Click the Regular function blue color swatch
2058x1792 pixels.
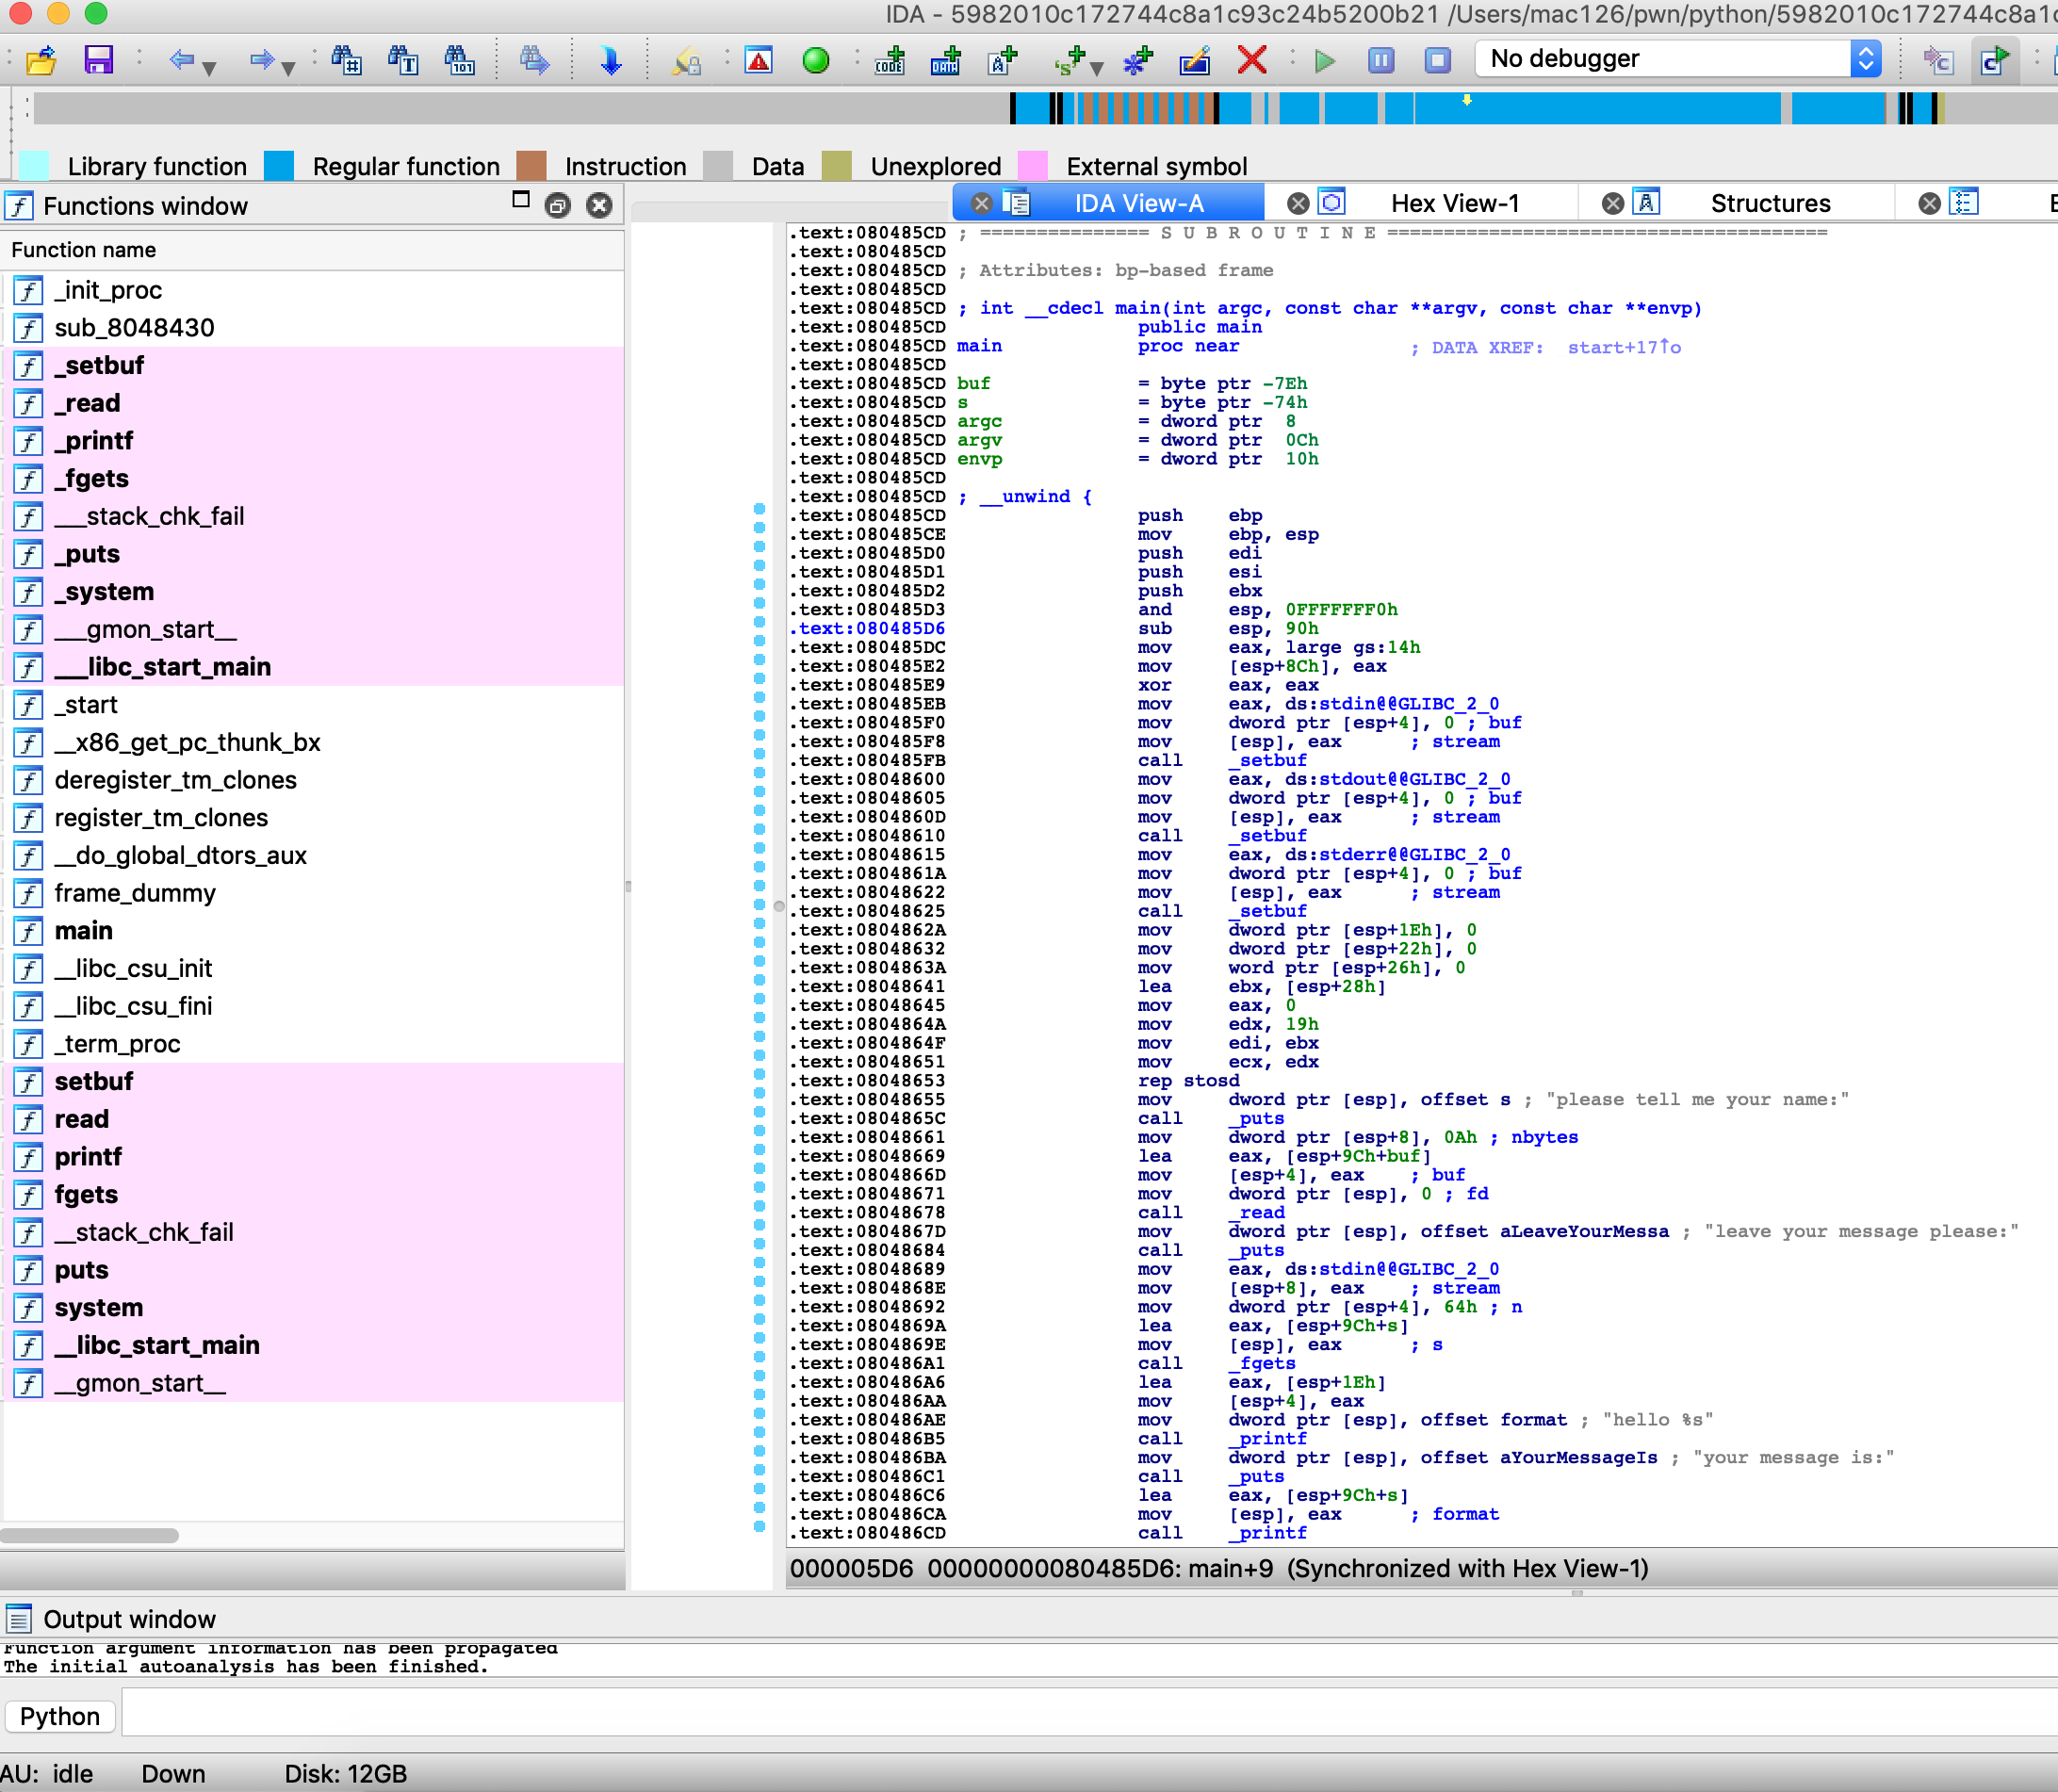279,166
